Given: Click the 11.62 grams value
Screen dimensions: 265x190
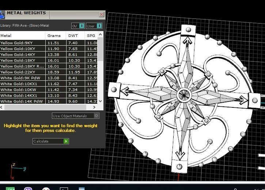Looking at the screenshot, I should pyautogui.click(x=53, y=84).
